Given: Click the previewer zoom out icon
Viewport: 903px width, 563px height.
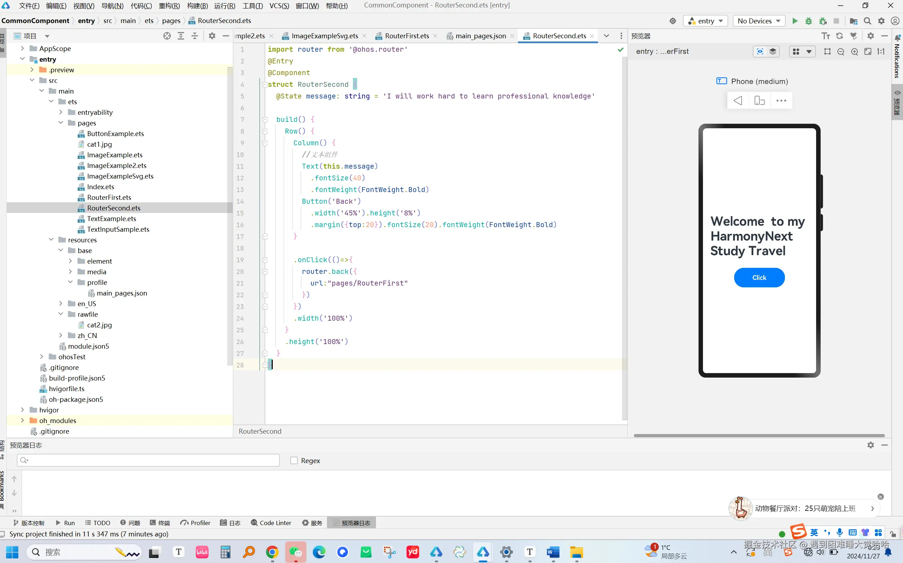Looking at the screenshot, I should click(x=840, y=52).
